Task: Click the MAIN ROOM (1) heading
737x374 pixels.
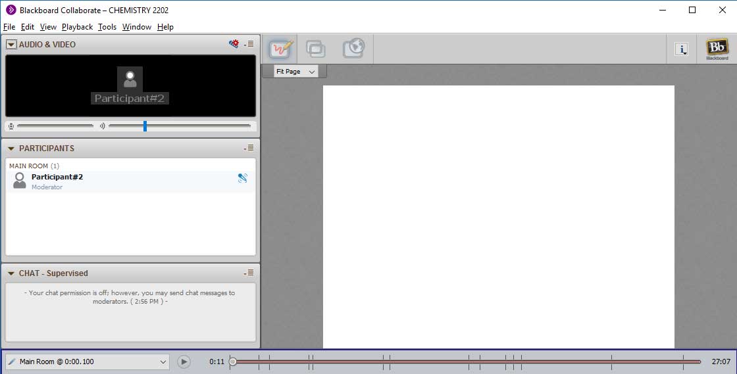Action: click(34, 166)
